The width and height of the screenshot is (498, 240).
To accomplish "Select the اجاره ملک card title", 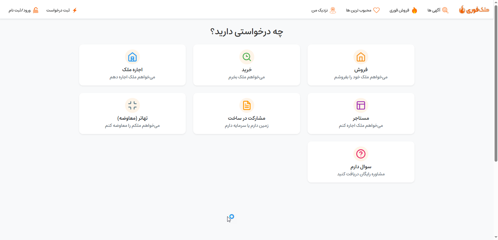I will [132, 70].
